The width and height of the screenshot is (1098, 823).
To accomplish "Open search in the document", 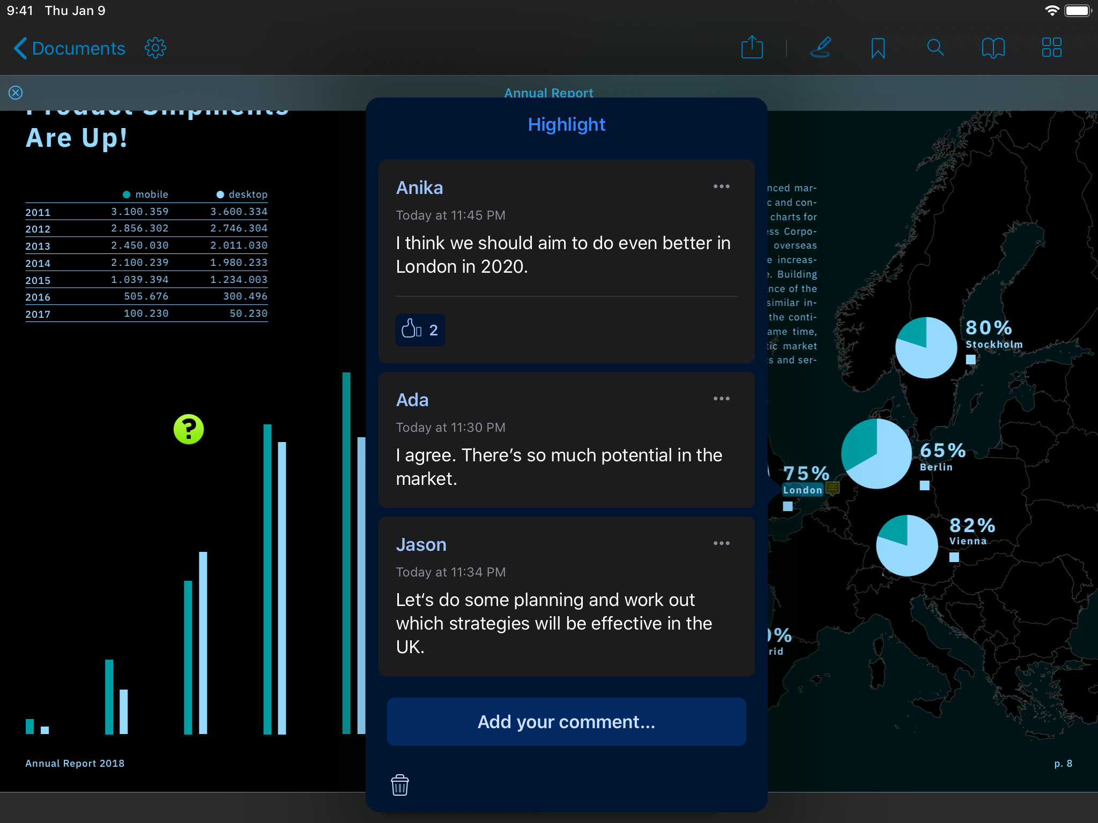I will tap(936, 48).
